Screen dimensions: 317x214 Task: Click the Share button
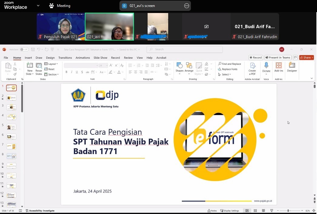306,58
